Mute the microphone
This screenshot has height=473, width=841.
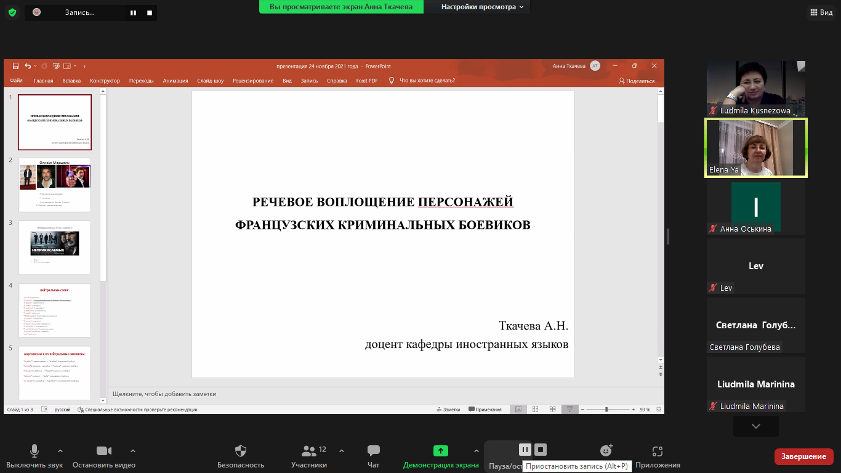(x=34, y=451)
